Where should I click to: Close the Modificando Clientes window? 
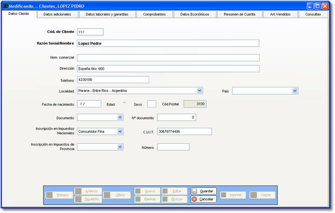coord(325,6)
